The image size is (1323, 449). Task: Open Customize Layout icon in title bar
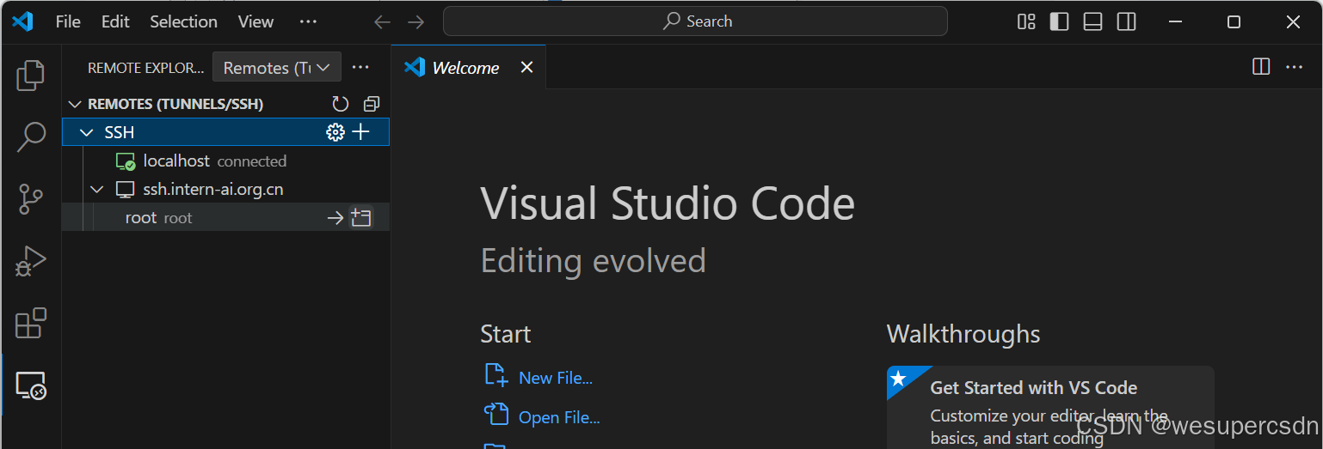point(1026,21)
